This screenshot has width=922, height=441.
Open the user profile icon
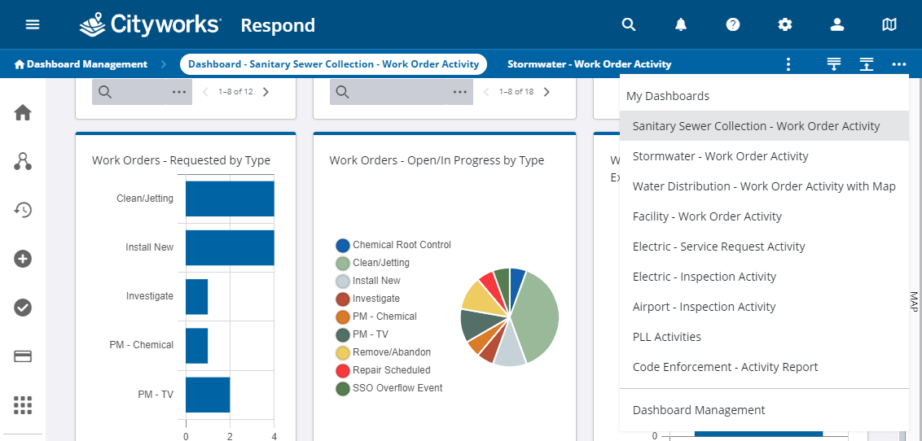(837, 24)
